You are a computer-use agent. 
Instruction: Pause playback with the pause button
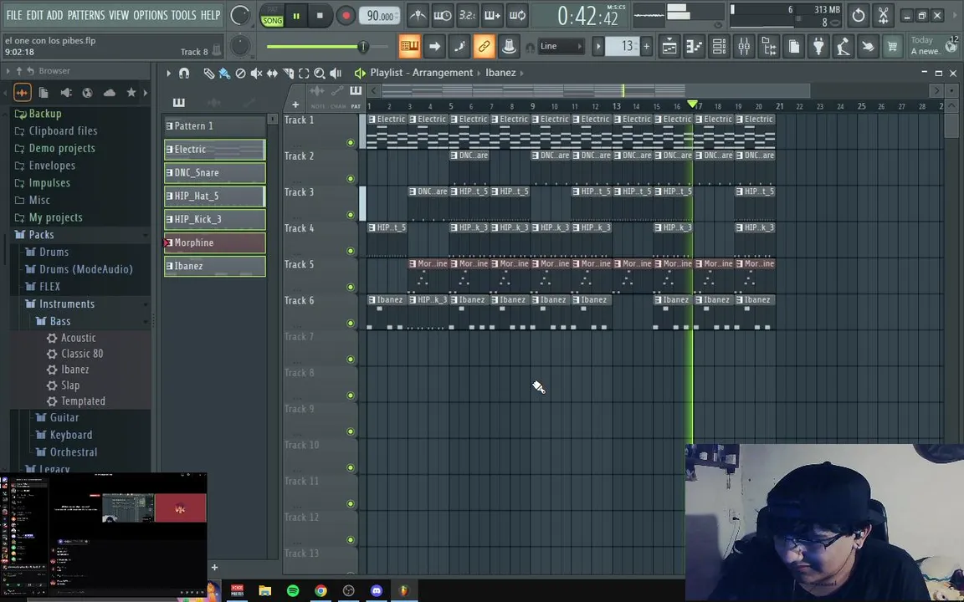(x=296, y=16)
